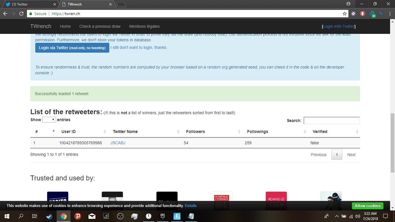Screen dimensions: 395x222
Task: Open Fortnite from the taskbar
Action: pyautogui.click(x=177, y=216)
